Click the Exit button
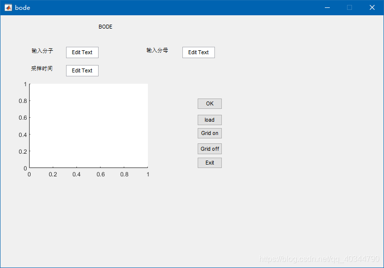The height and width of the screenshot is (268, 384). pyautogui.click(x=209, y=163)
